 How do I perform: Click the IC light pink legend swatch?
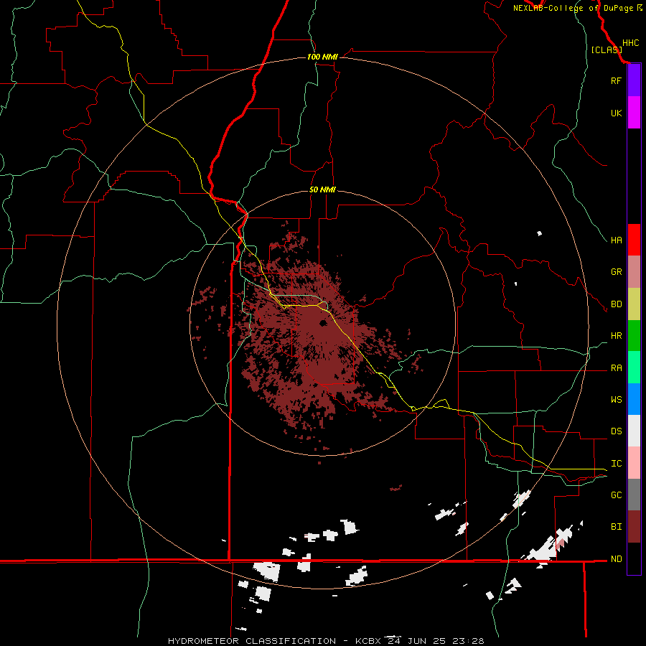click(x=634, y=463)
